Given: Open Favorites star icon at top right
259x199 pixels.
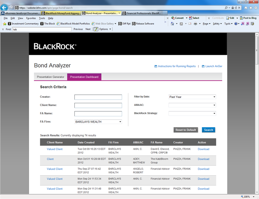Looking at the screenshot, I should coord(251,8).
